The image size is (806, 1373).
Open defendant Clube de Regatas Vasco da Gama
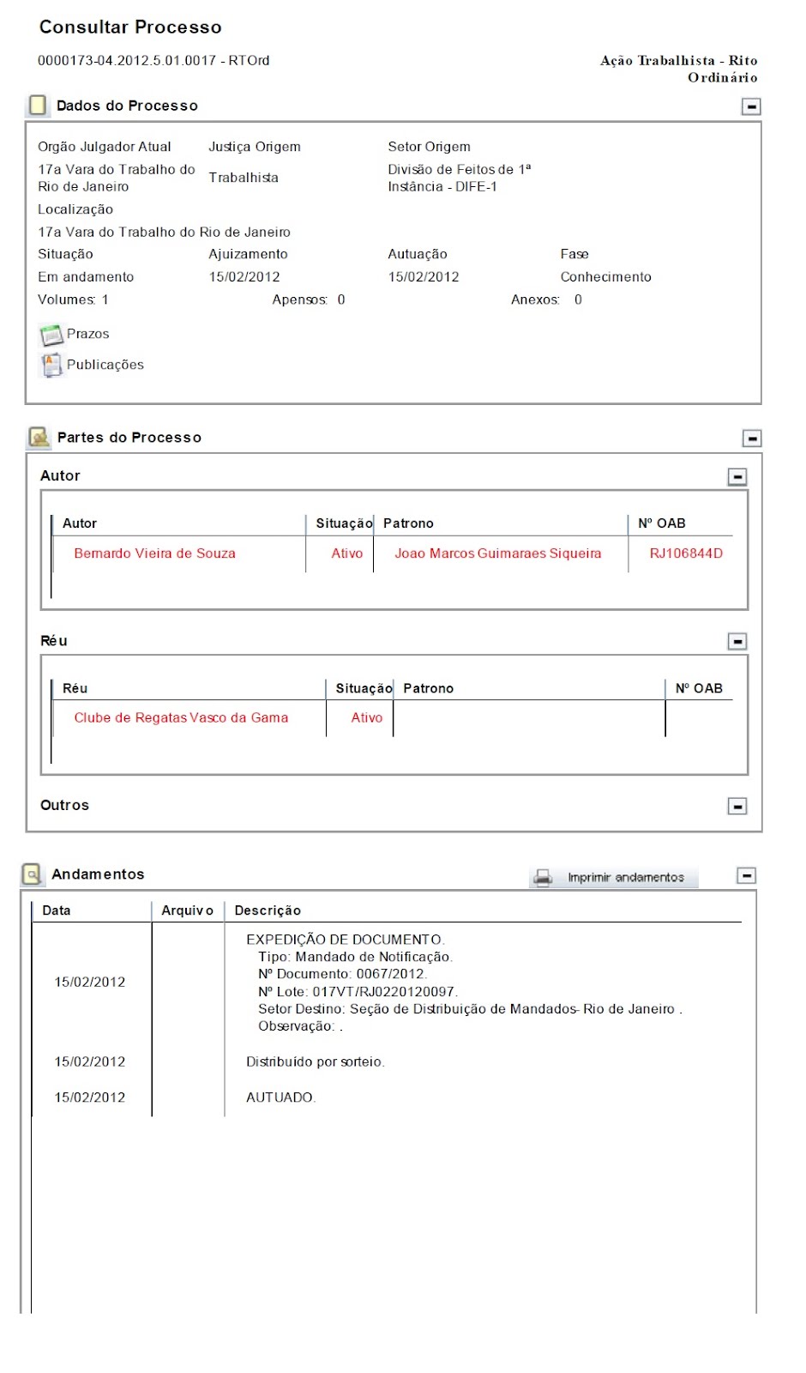point(181,718)
